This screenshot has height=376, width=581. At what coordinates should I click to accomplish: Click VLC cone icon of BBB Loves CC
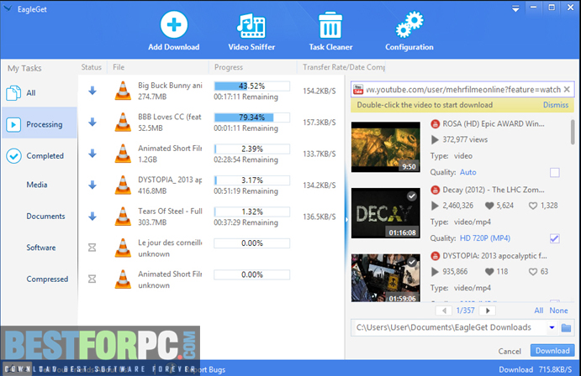click(x=123, y=122)
